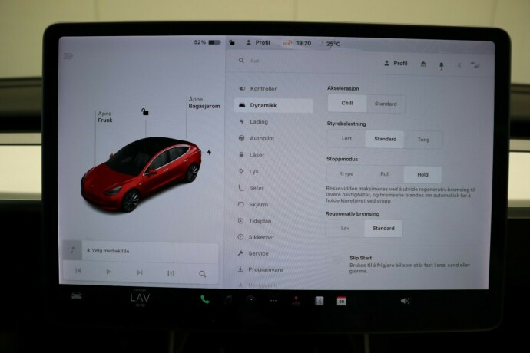Open the joystick arcade icon
530x353 pixels.
[296, 300]
